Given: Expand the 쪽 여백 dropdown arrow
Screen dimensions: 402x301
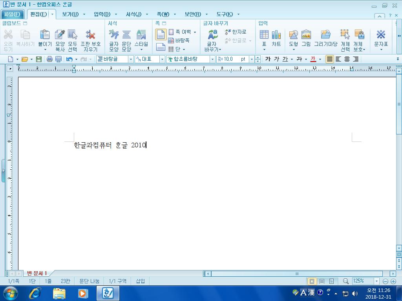Looking at the screenshot, I should [195, 32].
